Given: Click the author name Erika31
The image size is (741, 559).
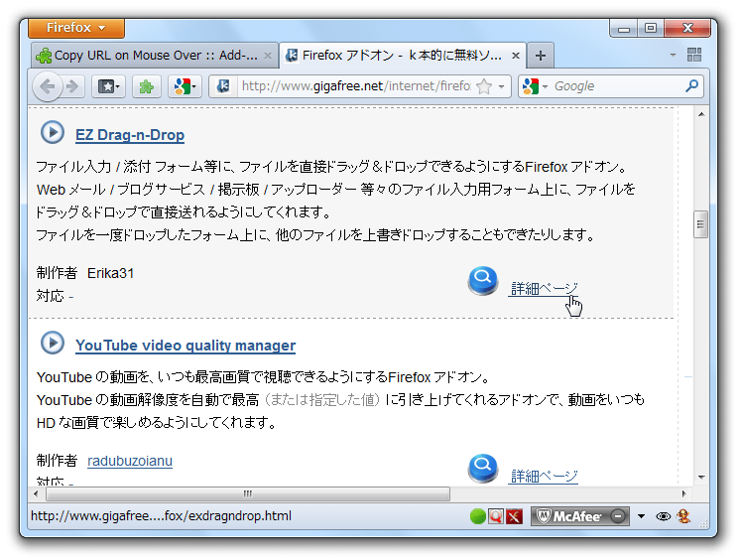Looking at the screenshot, I should pos(110,273).
